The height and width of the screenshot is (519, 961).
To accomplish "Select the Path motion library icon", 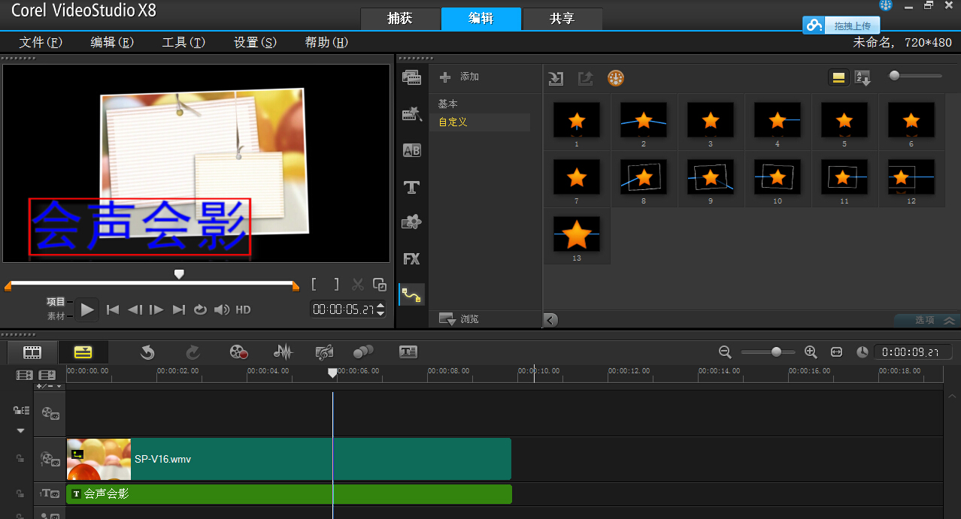I will click(x=411, y=294).
